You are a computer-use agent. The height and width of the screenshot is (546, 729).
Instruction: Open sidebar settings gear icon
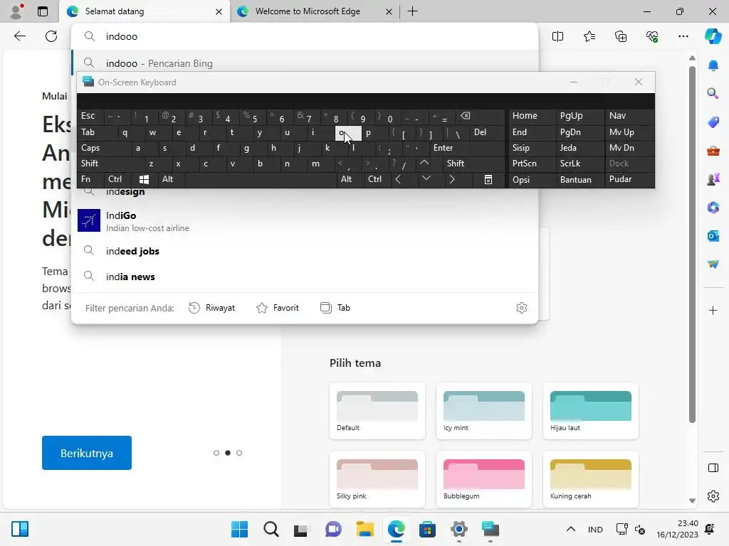coord(713,496)
